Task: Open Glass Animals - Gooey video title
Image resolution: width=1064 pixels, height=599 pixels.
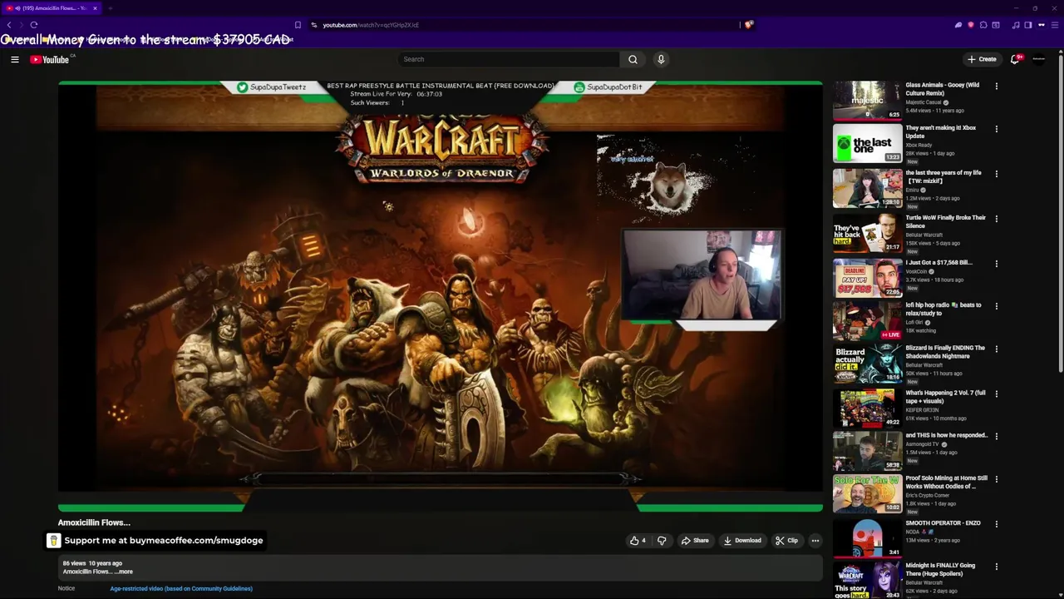Action: (943, 89)
